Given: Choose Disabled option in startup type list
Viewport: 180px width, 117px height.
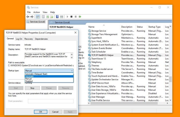Looking at the screenshot, I should 49,81.
